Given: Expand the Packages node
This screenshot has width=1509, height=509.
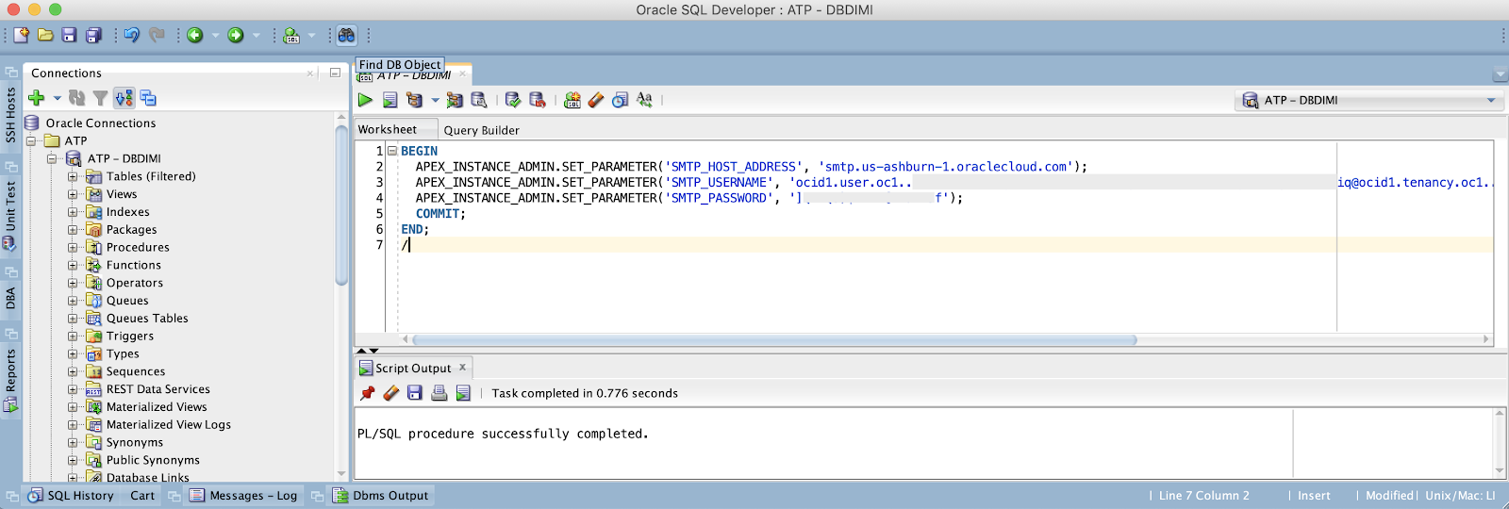Looking at the screenshot, I should [73, 230].
